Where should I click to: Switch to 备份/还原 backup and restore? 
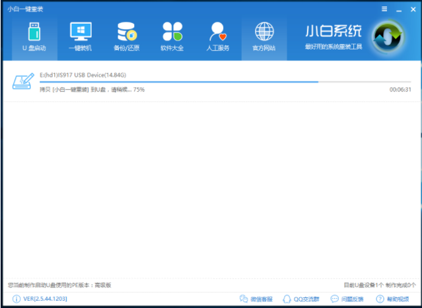click(125, 37)
